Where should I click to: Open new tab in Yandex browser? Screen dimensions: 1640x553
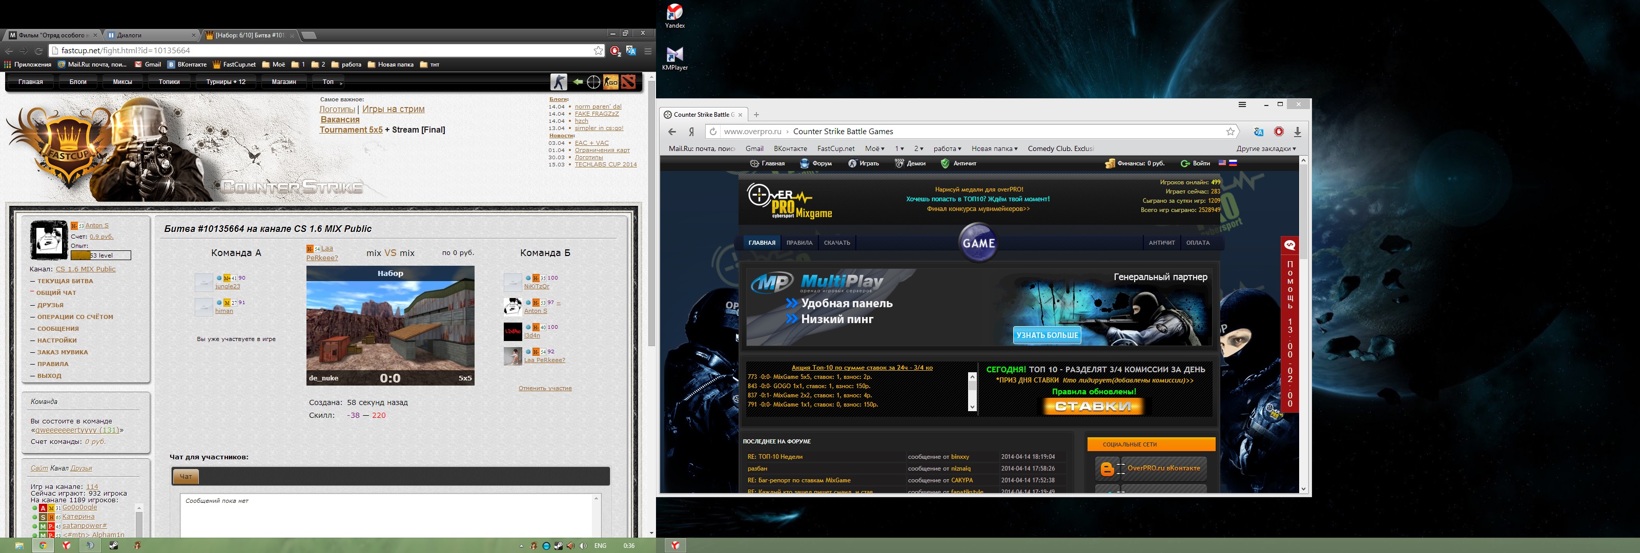point(756,115)
